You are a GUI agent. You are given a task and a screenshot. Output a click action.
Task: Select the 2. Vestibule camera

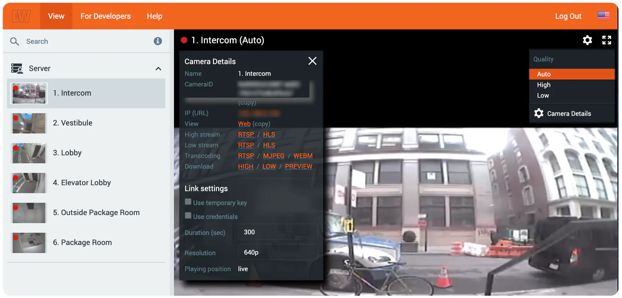click(86, 123)
